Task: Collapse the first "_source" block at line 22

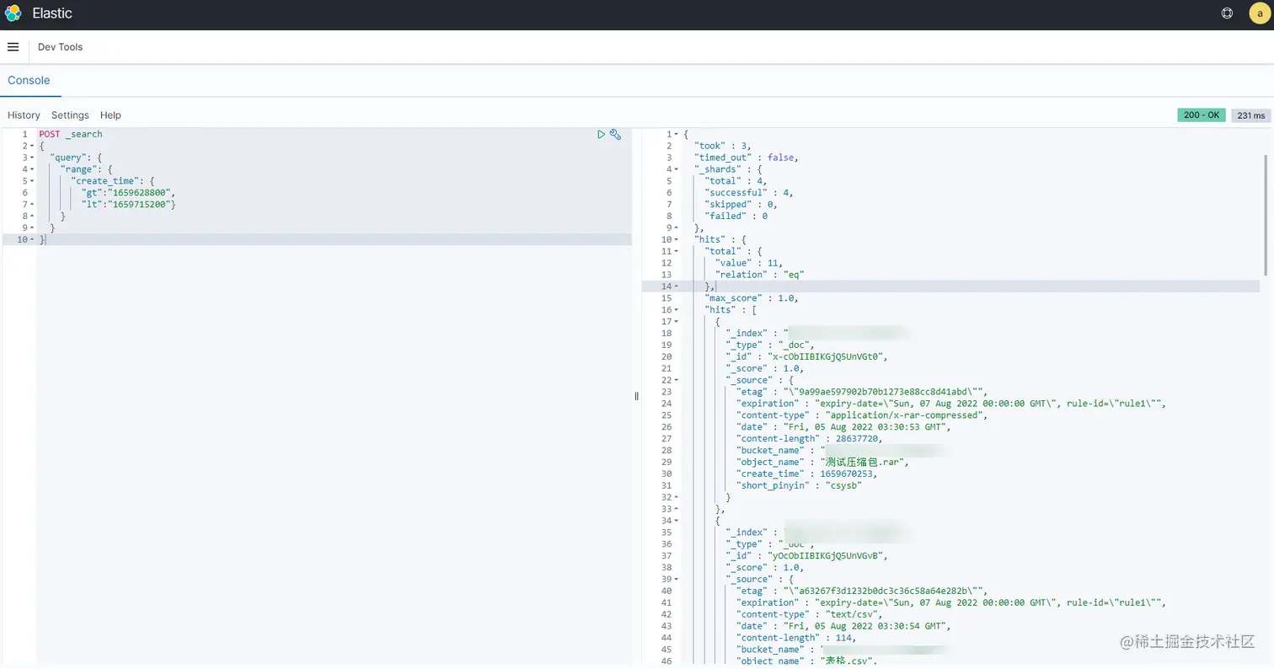Action: pos(676,380)
